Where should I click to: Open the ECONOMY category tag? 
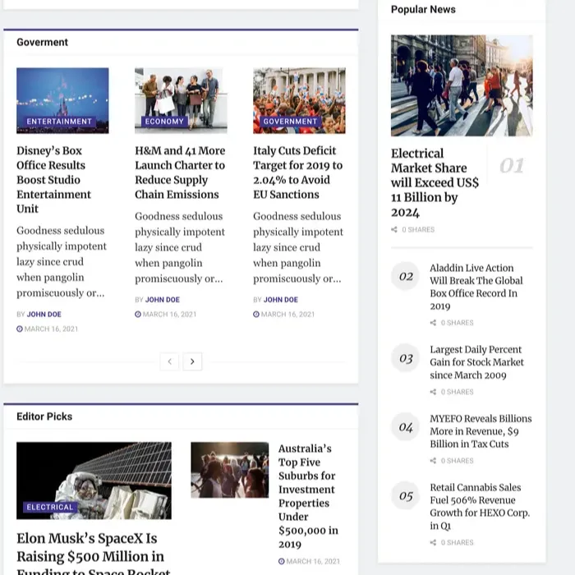(x=164, y=122)
